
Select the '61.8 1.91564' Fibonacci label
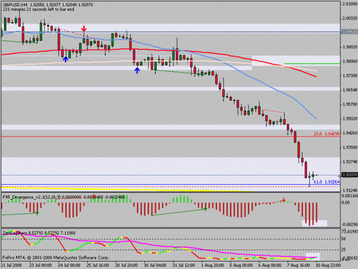point(326,182)
